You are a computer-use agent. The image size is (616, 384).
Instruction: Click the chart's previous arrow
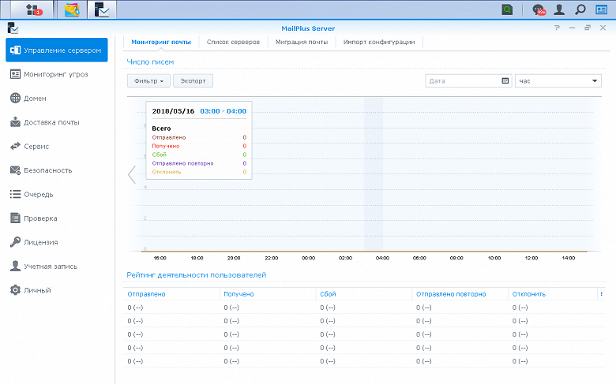tap(132, 175)
